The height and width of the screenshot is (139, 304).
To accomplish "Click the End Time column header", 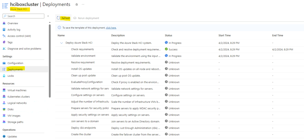I will [278, 36].
